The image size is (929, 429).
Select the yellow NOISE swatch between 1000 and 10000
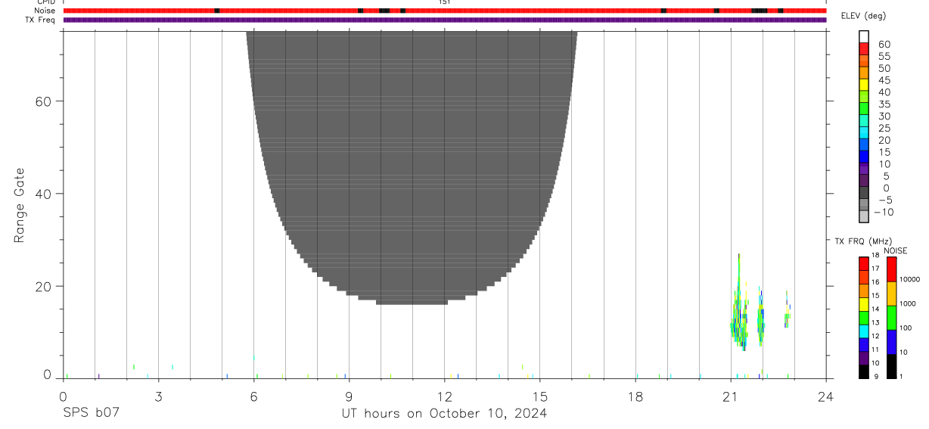coord(892,294)
